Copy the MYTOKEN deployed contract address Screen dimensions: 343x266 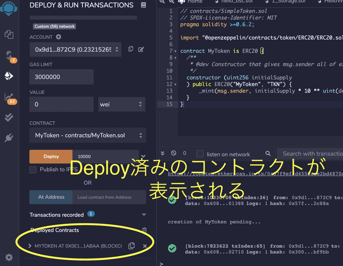click(x=132, y=246)
